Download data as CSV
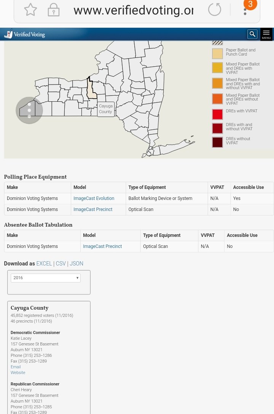Image resolution: width=274 pixels, height=414 pixels. 61,264
